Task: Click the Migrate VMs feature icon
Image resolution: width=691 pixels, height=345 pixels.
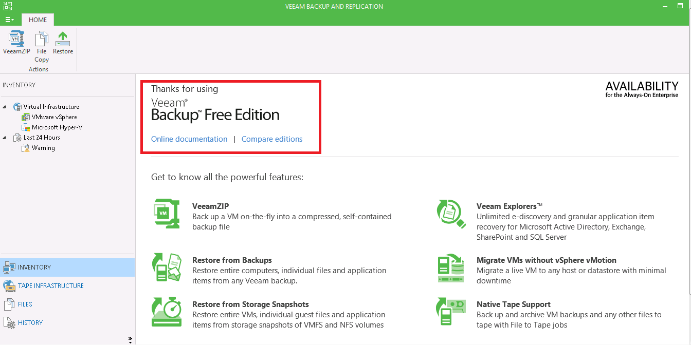Action: [x=451, y=267]
